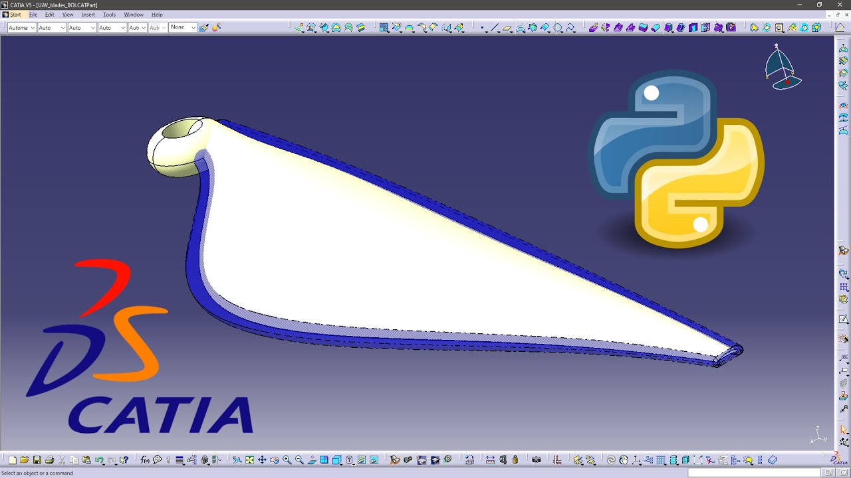Click the Painter brush icon
The image size is (851, 478).
(203, 27)
